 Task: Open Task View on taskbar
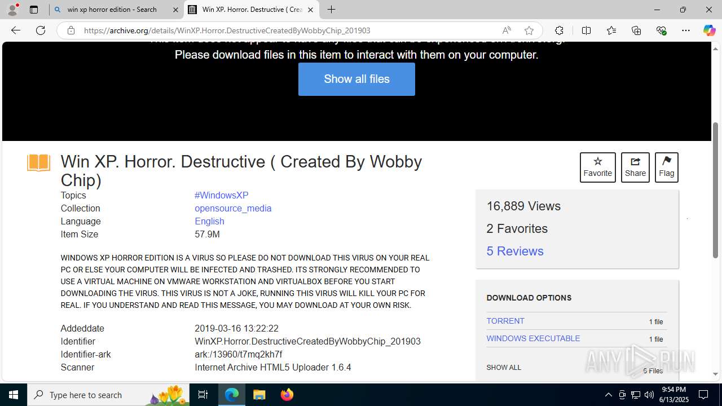click(x=203, y=395)
